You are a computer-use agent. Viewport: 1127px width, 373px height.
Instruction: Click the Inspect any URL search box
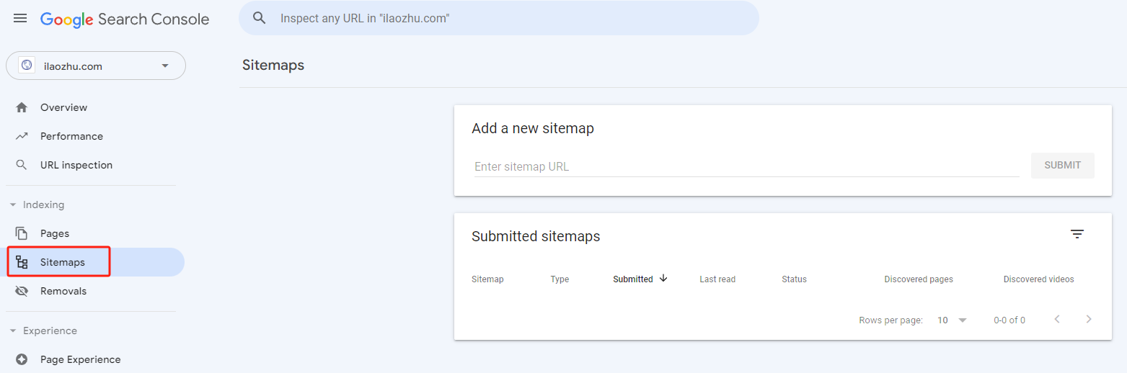point(499,18)
